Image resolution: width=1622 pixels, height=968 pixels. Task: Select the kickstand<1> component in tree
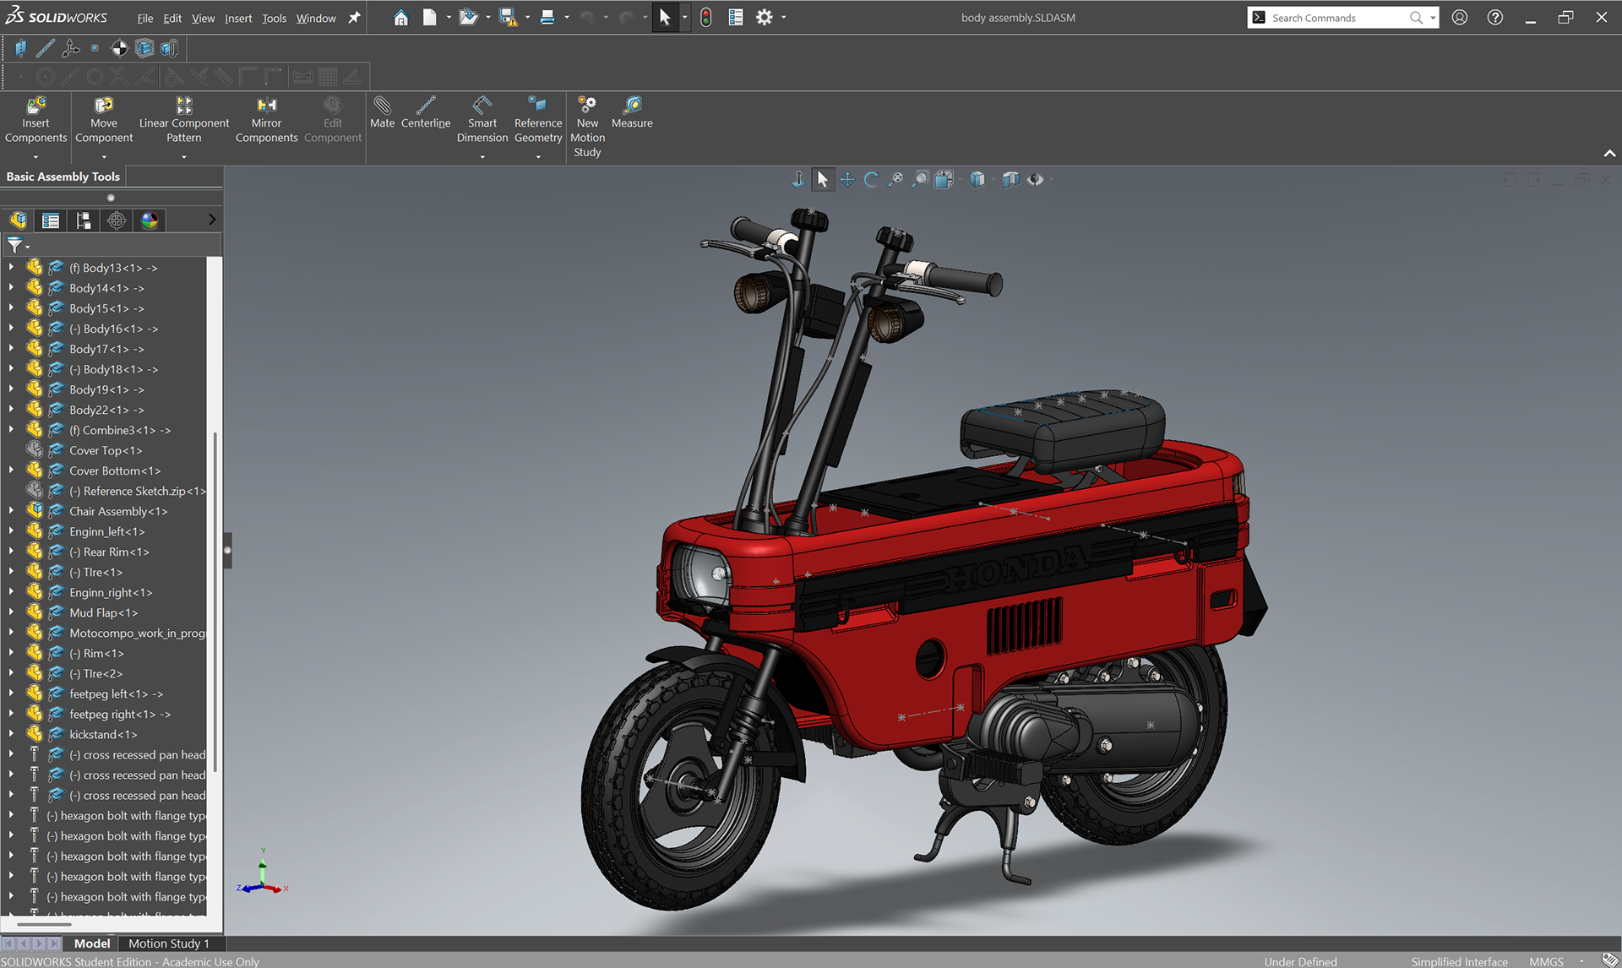[103, 734]
